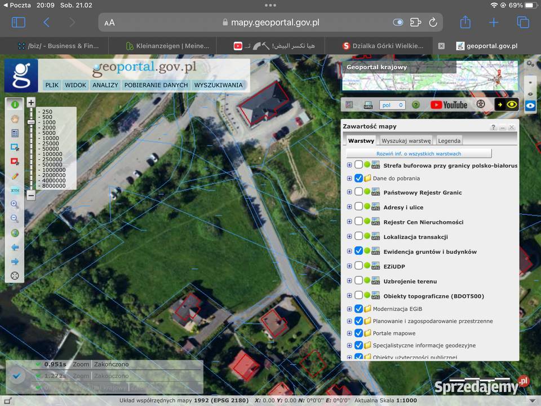Image resolution: width=541 pixels, height=406 pixels.
Task: Pick the pencil drawing tool
Action: 15,176
